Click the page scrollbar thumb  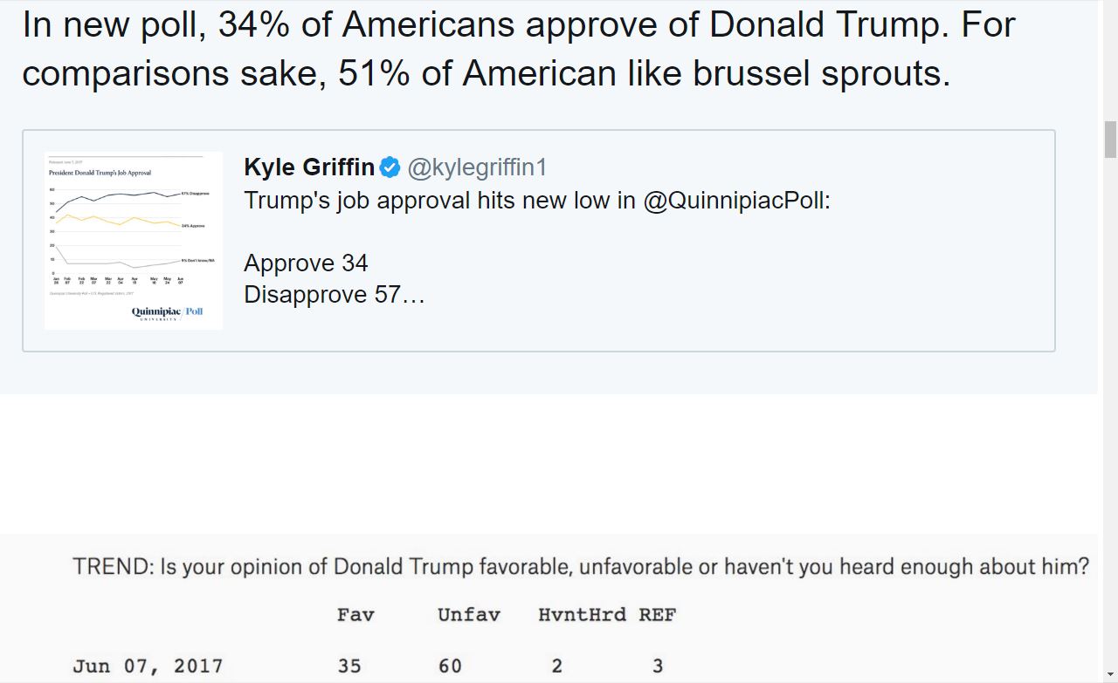1110,140
